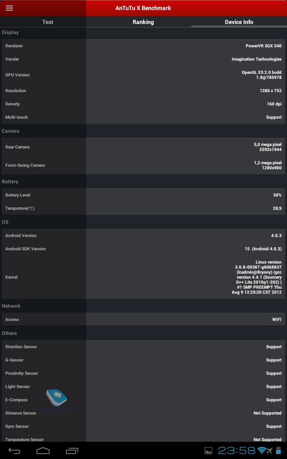Tap the airplane mode status icon

(270, 451)
